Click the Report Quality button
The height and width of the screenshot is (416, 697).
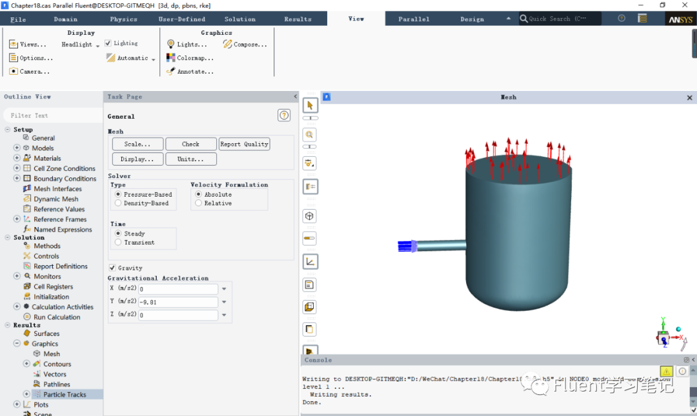[x=244, y=144]
